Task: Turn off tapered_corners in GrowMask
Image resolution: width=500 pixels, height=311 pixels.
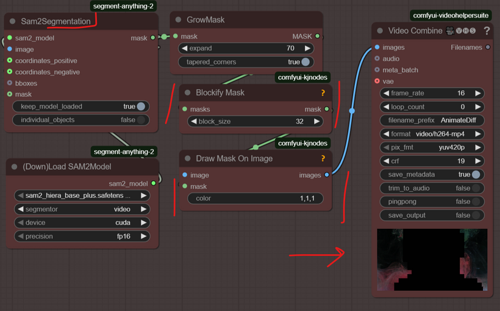Action: [305, 62]
